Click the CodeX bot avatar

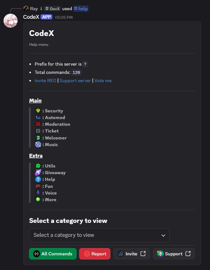click(11, 21)
